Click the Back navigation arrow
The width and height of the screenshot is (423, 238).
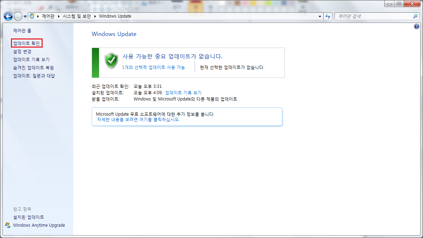(8, 16)
